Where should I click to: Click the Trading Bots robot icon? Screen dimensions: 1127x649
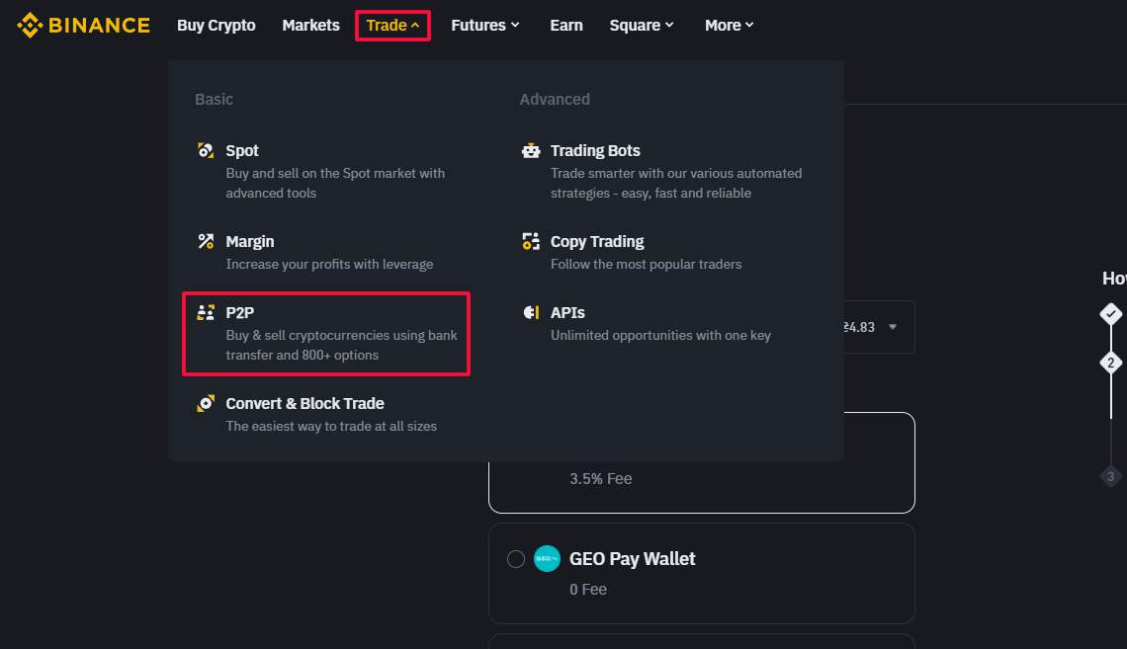(x=531, y=151)
